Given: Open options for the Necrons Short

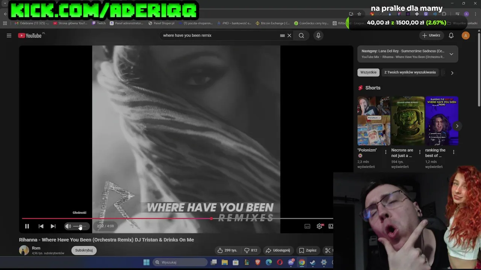Looking at the screenshot, I should tap(420, 152).
